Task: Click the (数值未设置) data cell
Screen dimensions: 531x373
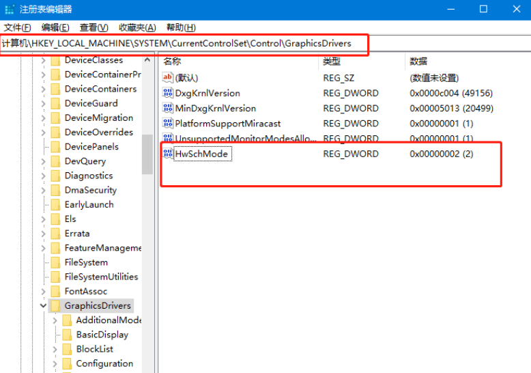Action: (x=434, y=78)
